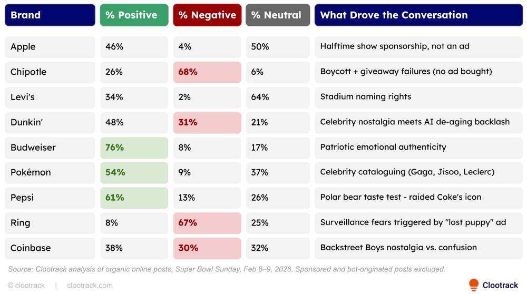Viewport: 527px width, 294px height.
Task: Click the Coinbase brand cell
Action: [50, 248]
